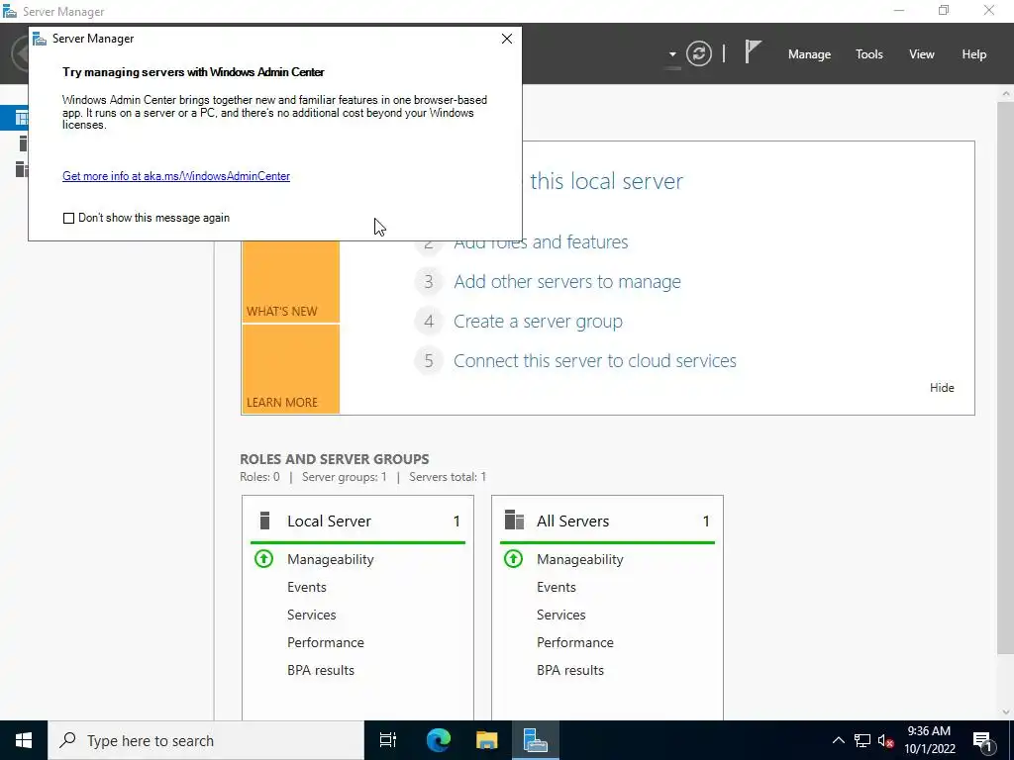
Task: Open Events under All Servers
Action: (x=557, y=587)
